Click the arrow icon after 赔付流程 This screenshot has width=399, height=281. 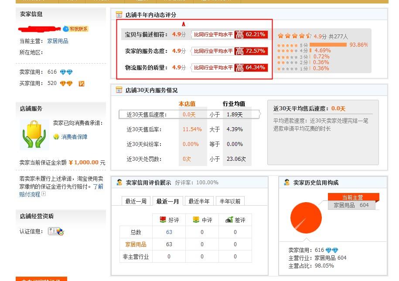click(44, 194)
